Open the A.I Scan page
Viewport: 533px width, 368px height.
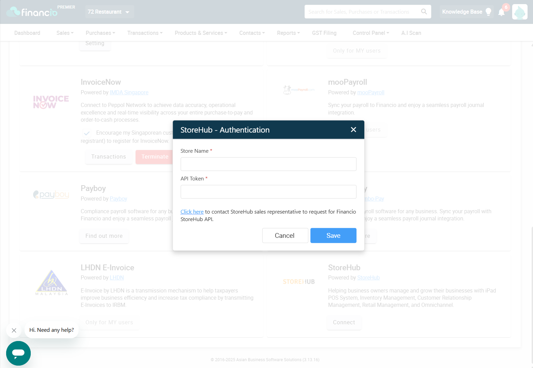coord(411,33)
